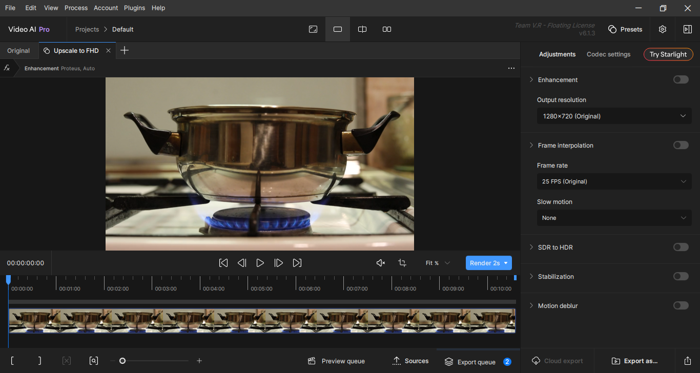Viewport: 700px width, 373px height.
Task: Adjust the timeline zoom slider handle
Action: point(122,361)
